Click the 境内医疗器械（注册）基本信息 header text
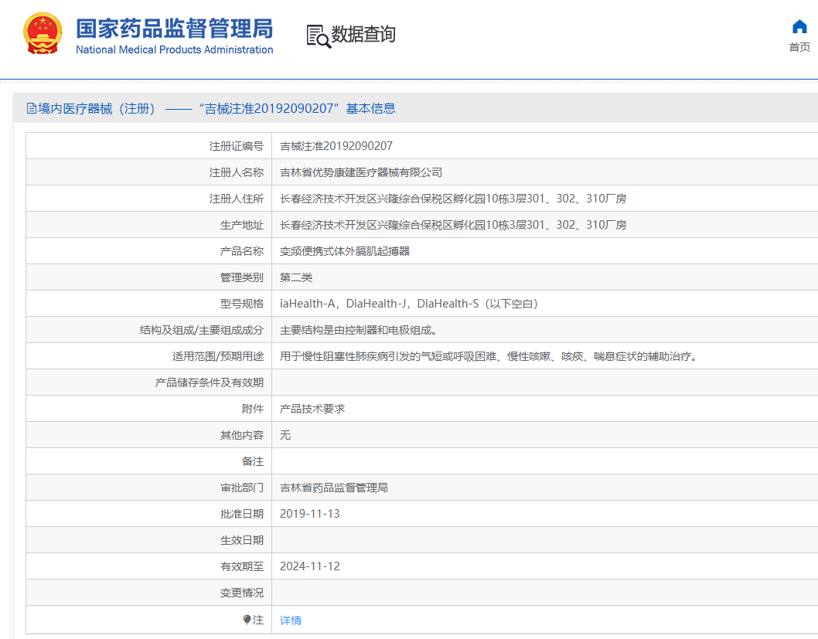 (216, 108)
